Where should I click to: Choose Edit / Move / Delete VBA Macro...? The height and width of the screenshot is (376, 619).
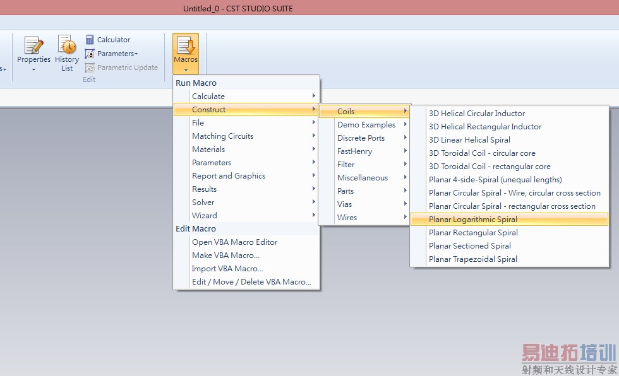(x=246, y=282)
